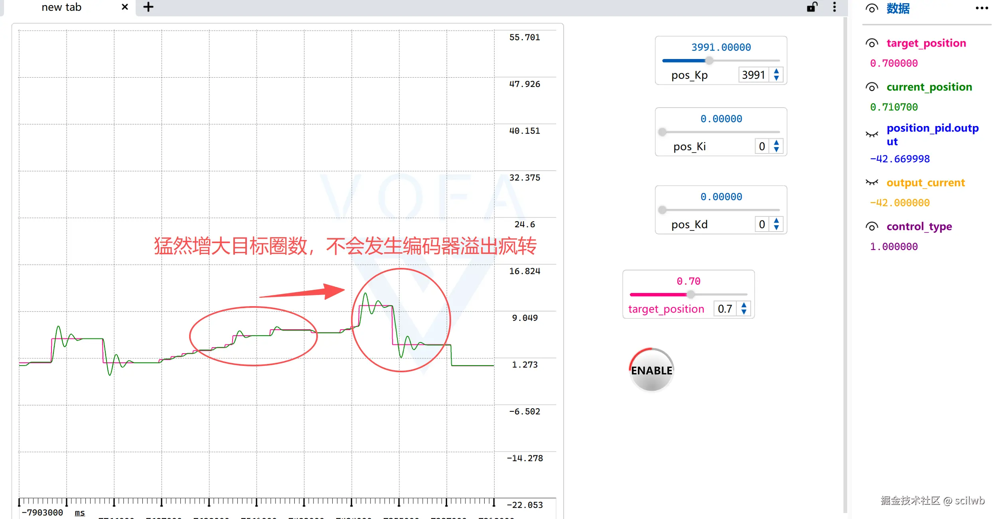The image size is (998, 519).
Task: Select the new tab
Action: click(61, 7)
